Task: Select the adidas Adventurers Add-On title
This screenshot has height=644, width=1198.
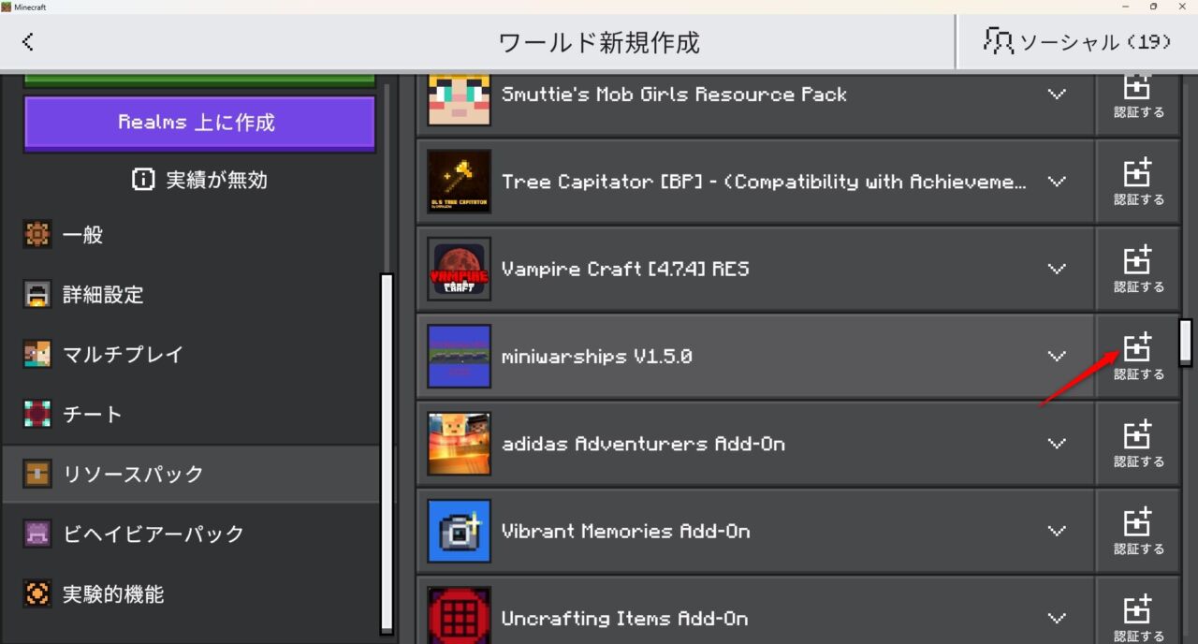Action: (x=643, y=444)
